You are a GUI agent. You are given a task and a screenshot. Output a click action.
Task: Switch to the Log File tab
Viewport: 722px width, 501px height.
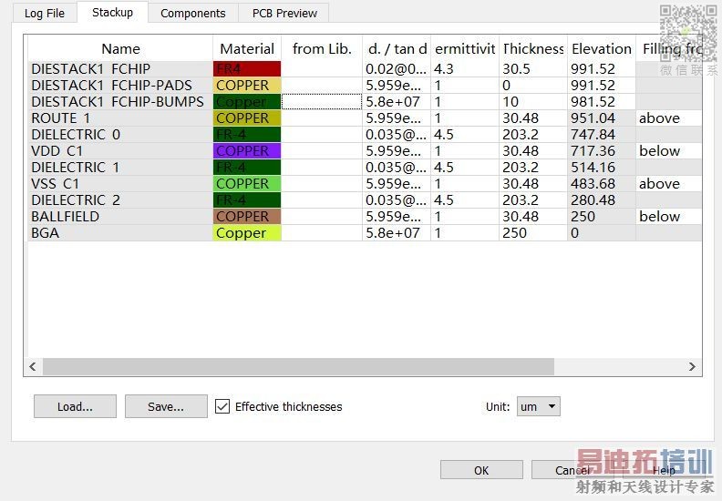[x=44, y=14]
